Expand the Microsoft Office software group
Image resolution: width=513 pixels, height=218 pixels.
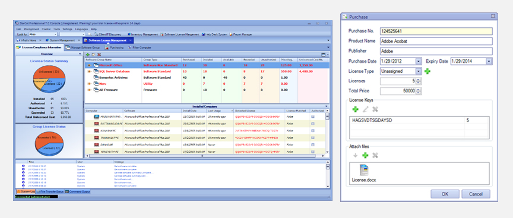point(89,65)
